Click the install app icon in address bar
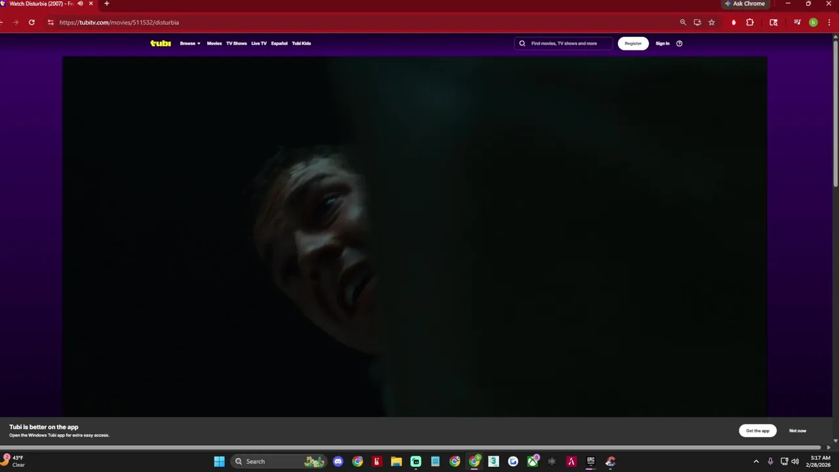The height and width of the screenshot is (472, 839). [x=697, y=22]
